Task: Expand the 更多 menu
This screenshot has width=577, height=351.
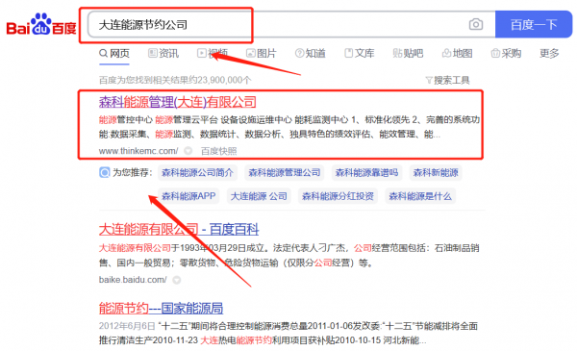Action: pyautogui.click(x=549, y=53)
